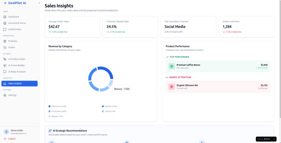Screen dimensions: 281x143
Task: Click the Revenue by Category donut chart
Action: pyautogui.click(x=101, y=79)
